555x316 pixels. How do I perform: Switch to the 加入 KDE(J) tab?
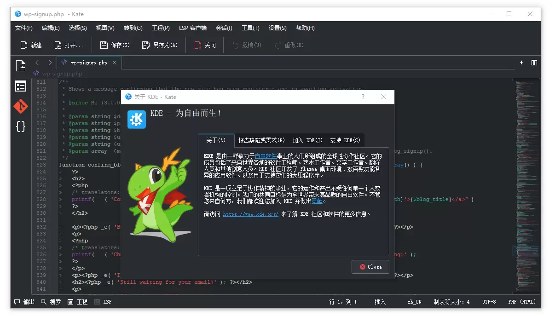(307, 140)
